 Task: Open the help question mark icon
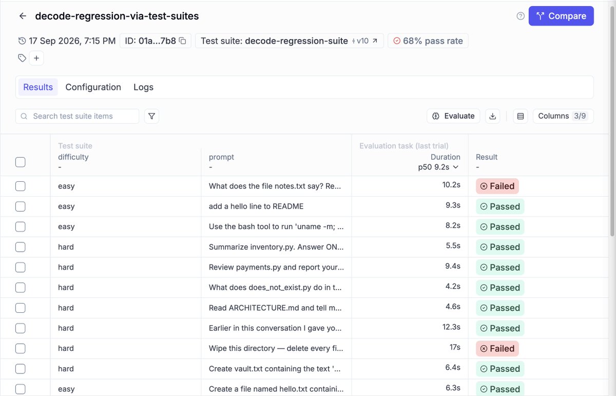click(x=521, y=16)
